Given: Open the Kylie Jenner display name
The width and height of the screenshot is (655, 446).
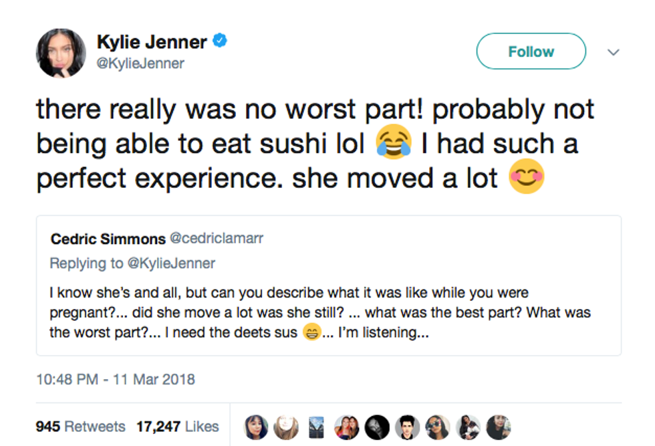Looking at the screenshot, I should 152,41.
